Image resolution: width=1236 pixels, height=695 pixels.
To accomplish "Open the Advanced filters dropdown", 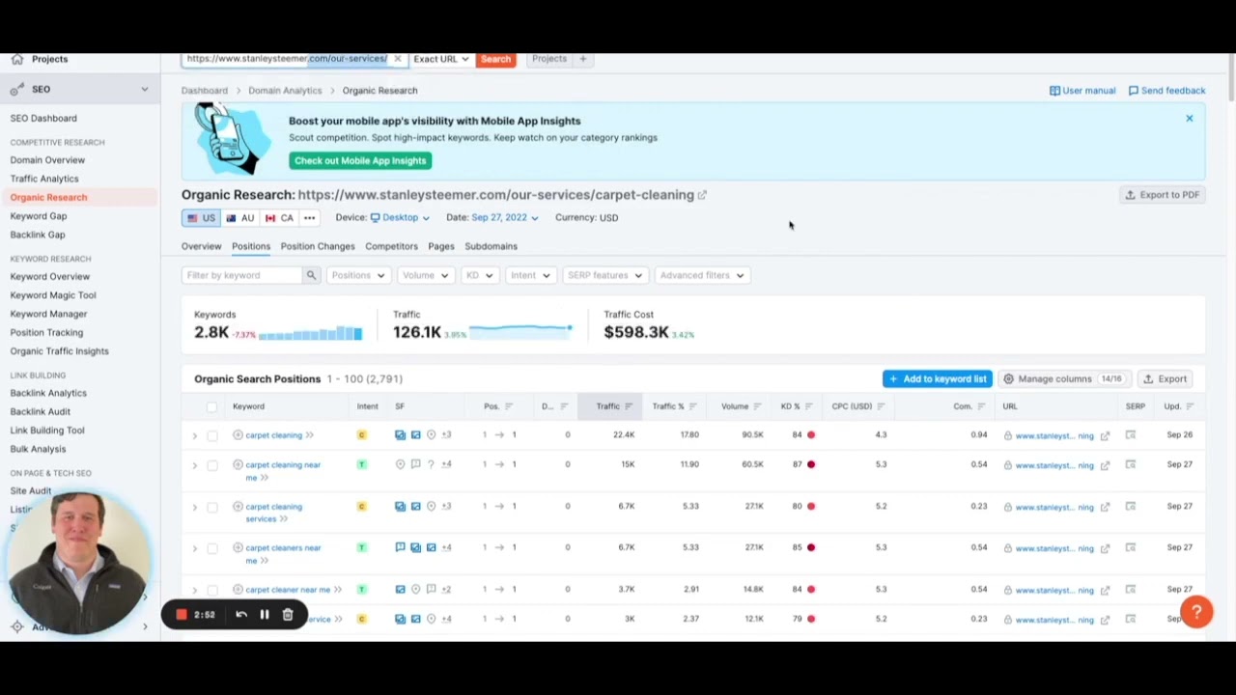I will [702, 275].
